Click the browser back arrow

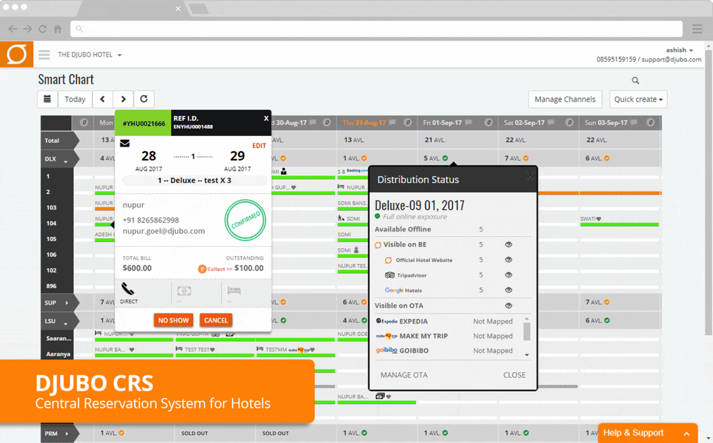pyautogui.click(x=13, y=29)
